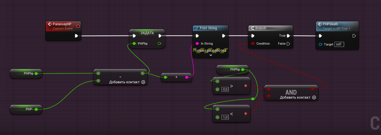Click the Branch False execution pin

(288, 44)
